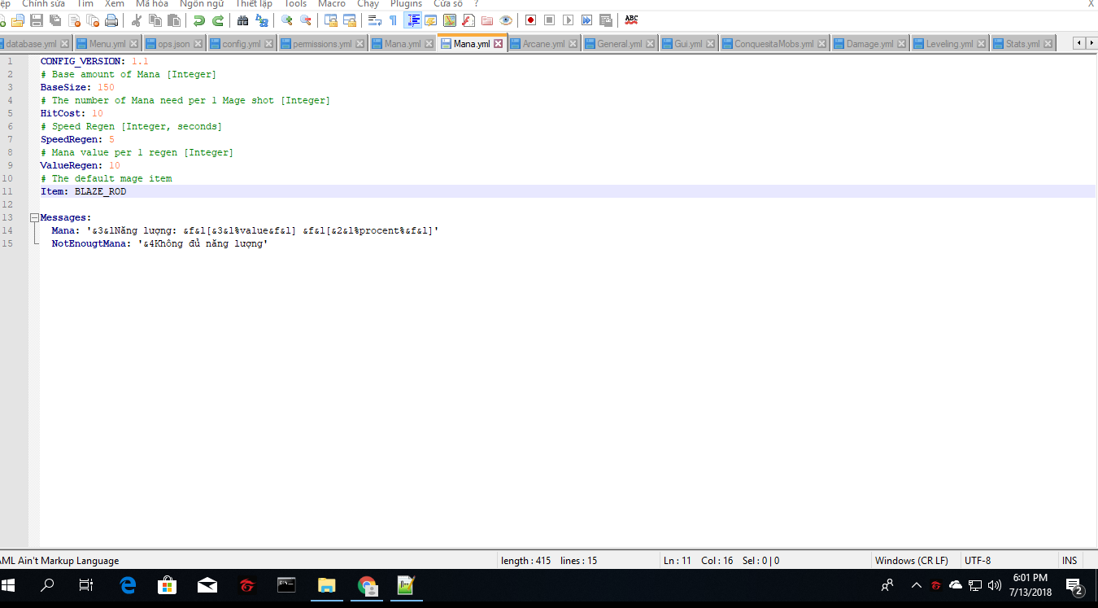Screen dimensions: 1098x608
Task: Undo the last edit via toolbar
Action: pos(198,20)
